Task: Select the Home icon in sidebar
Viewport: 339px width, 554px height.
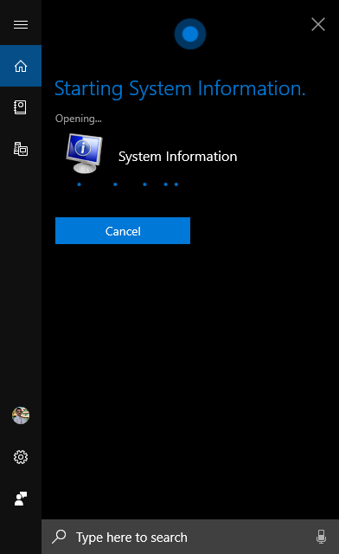Action: point(21,66)
